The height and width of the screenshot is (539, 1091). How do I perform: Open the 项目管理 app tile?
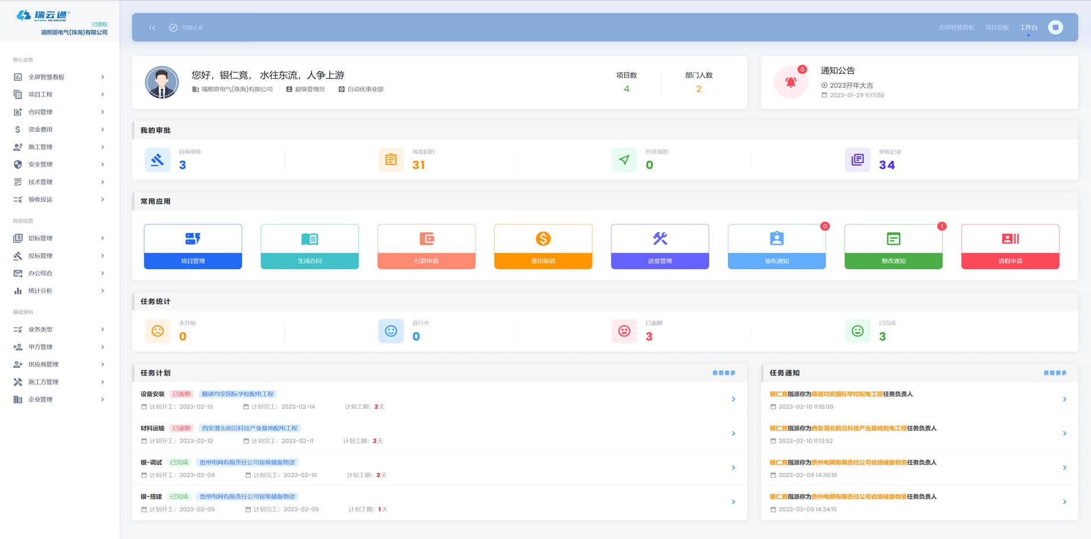[x=193, y=246]
